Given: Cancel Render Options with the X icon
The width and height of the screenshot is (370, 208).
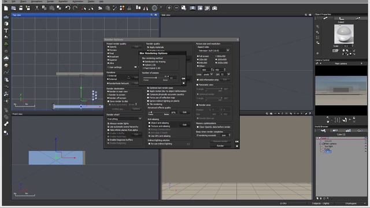Looking at the screenshot, I should 237,146.
